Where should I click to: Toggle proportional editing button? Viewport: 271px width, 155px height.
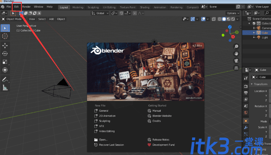(135, 13)
